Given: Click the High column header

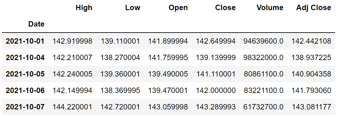Looking at the screenshot, I should point(84,8).
